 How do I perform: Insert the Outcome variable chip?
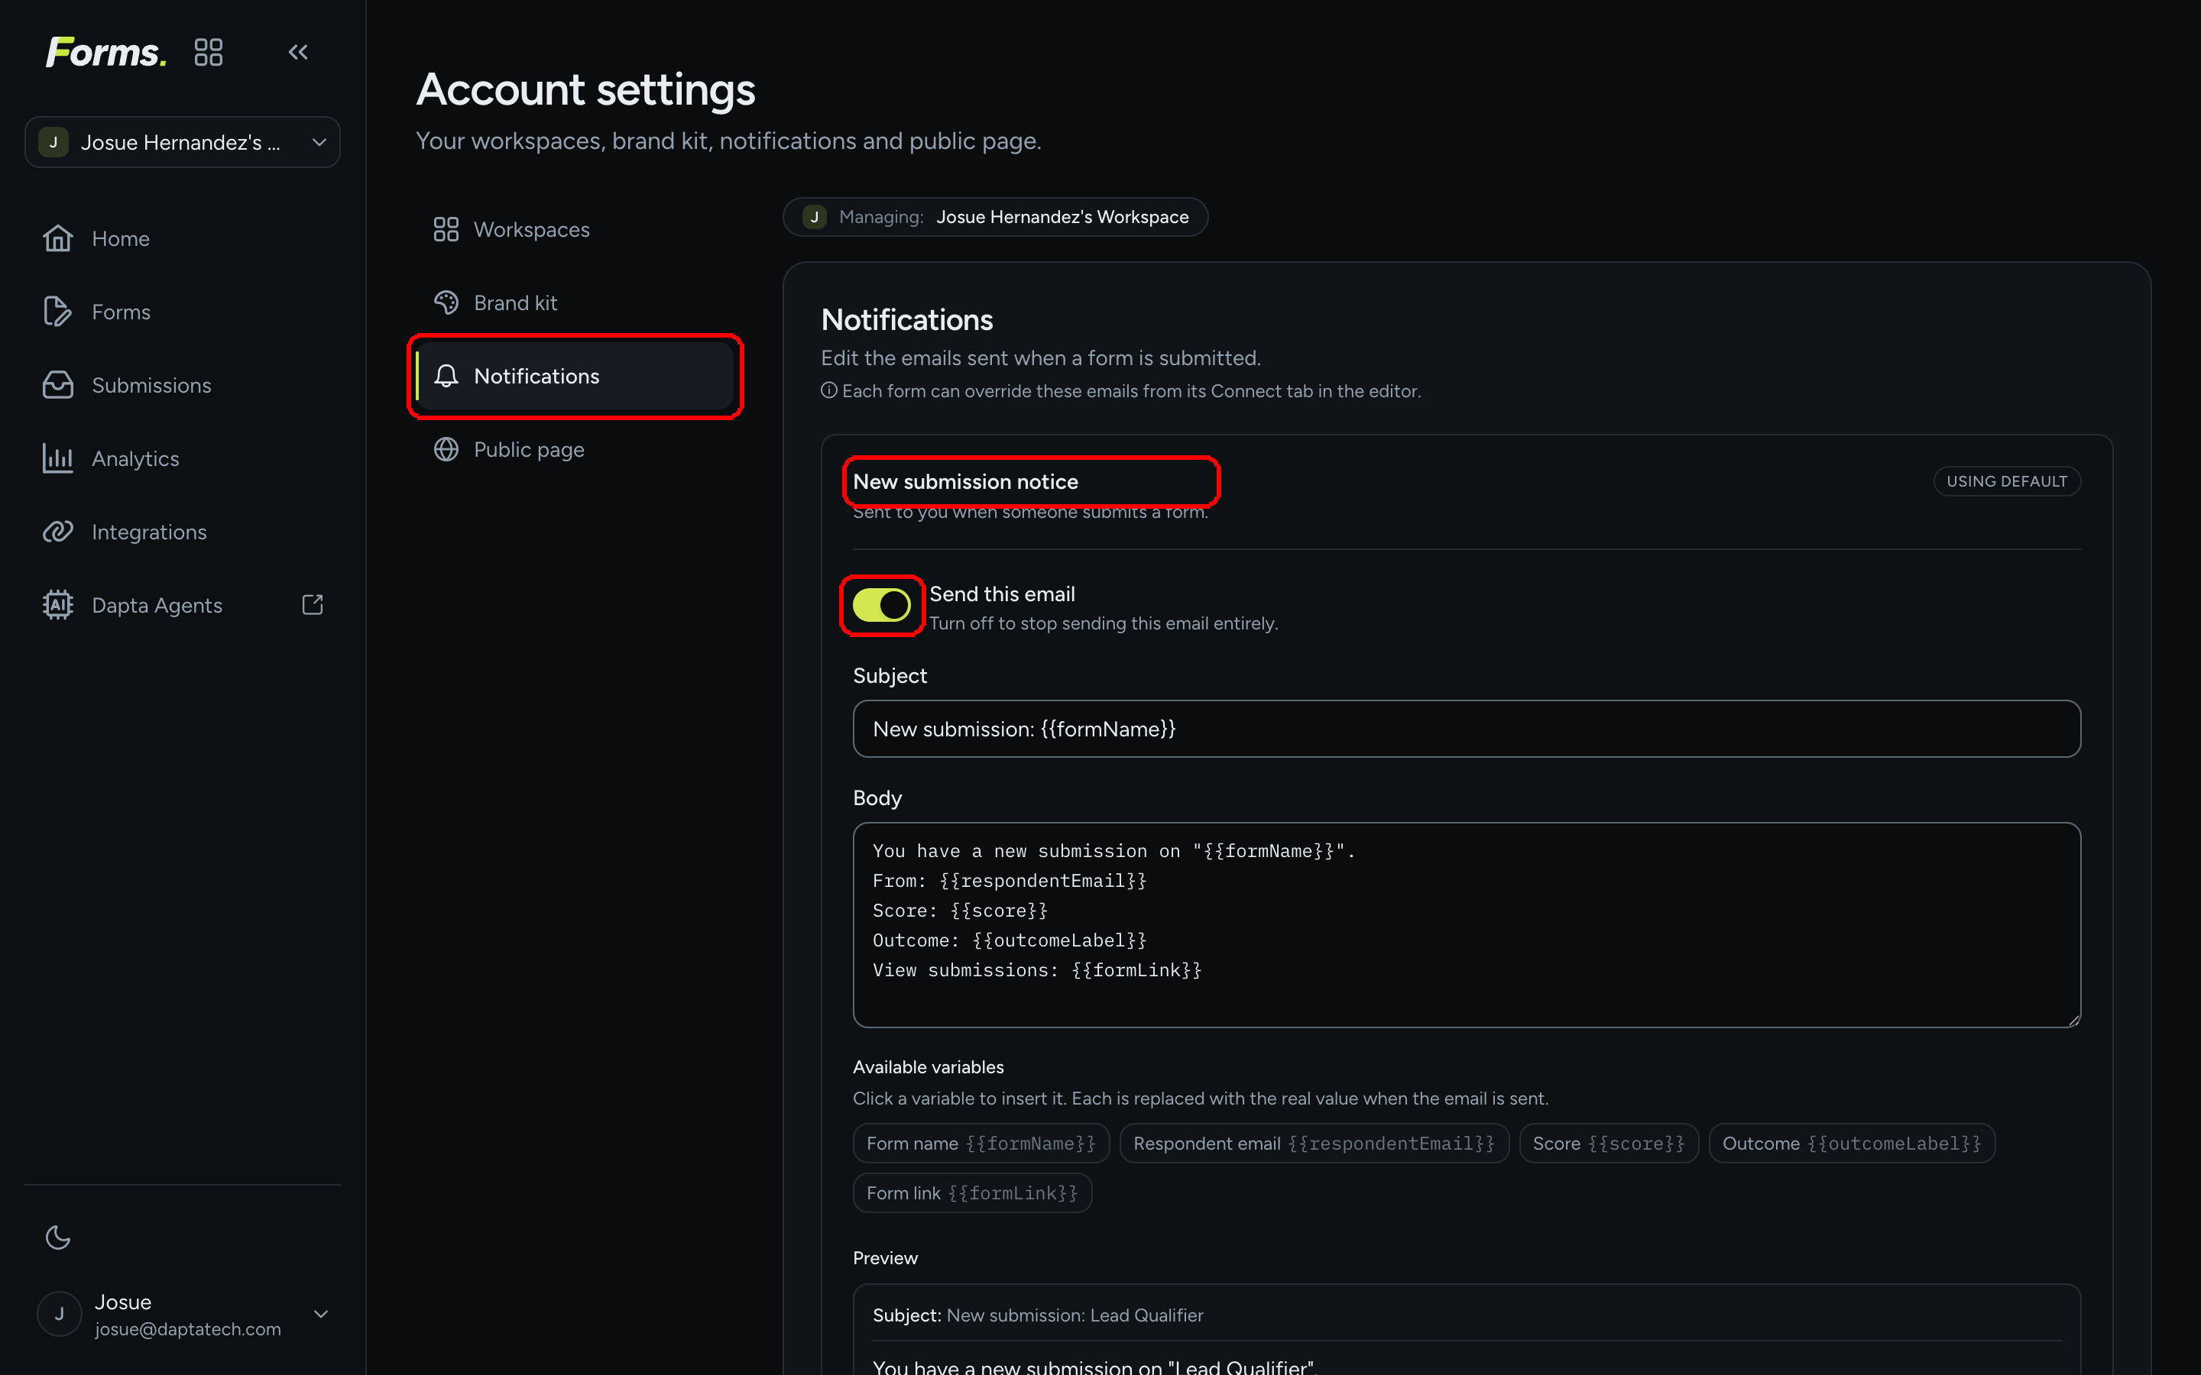[x=1852, y=1143]
